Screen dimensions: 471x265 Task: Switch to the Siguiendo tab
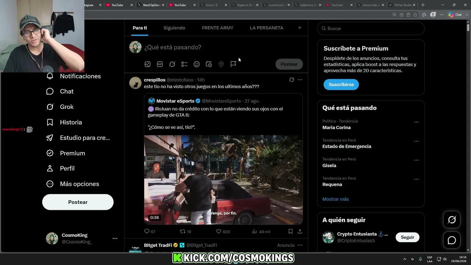[174, 28]
